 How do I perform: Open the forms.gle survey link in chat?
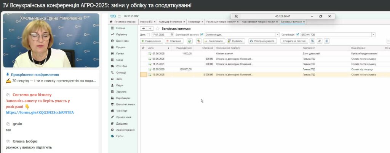[x=40, y=113]
